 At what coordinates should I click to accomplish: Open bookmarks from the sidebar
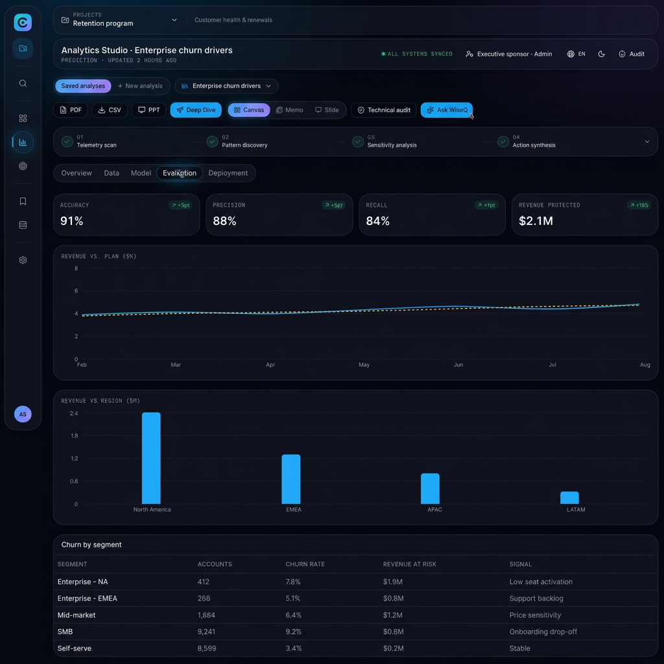[x=23, y=201]
